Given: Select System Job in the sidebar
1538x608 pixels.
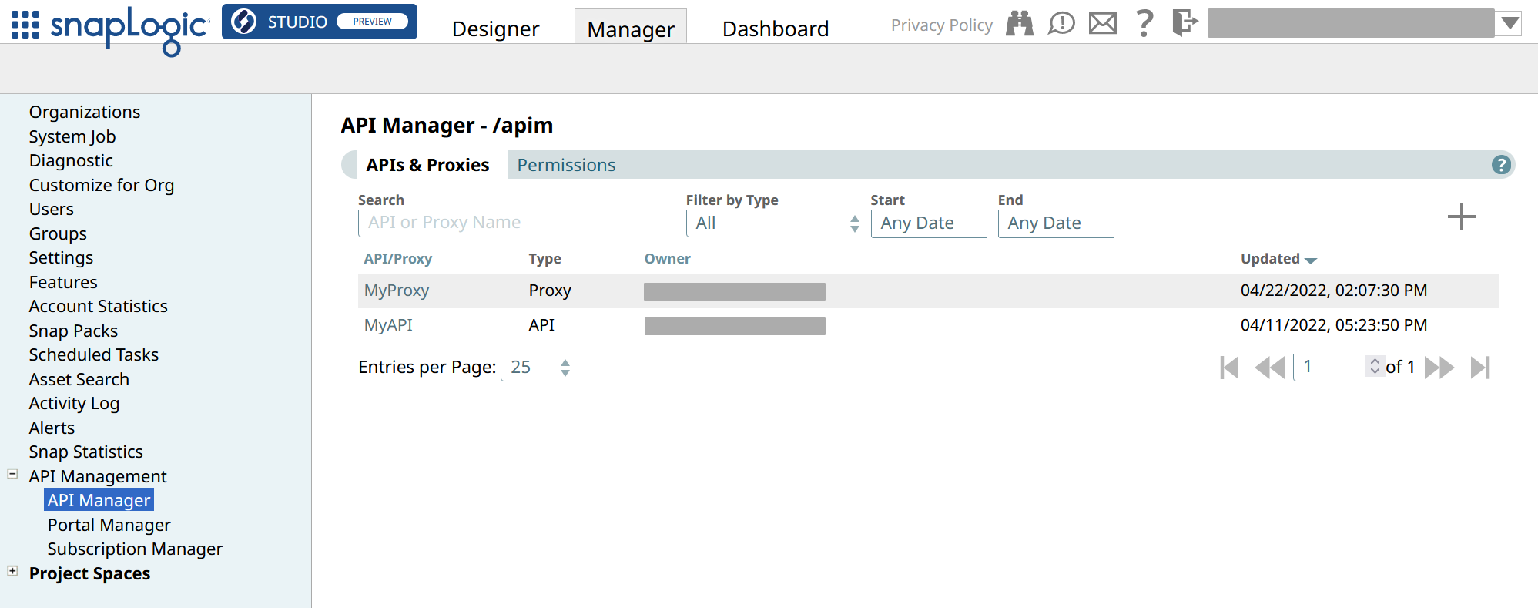Looking at the screenshot, I should coord(72,136).
